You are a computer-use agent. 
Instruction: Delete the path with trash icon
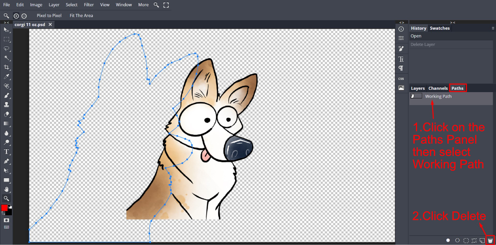click(x=490, y=240)
